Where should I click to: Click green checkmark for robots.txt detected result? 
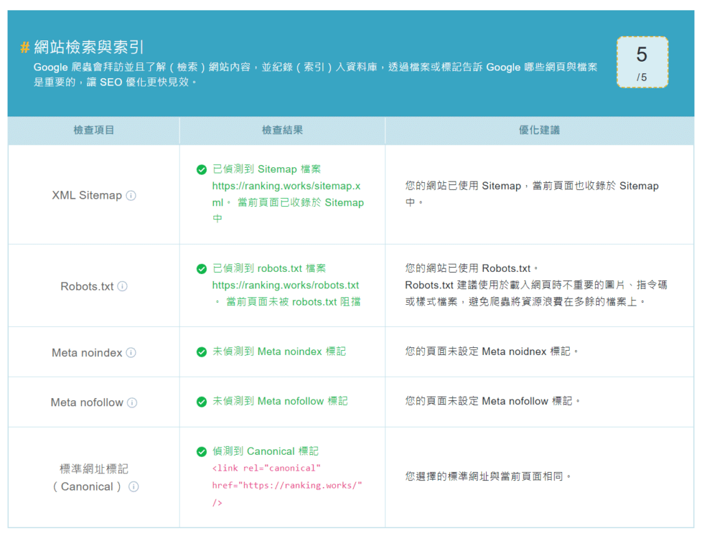202,269
